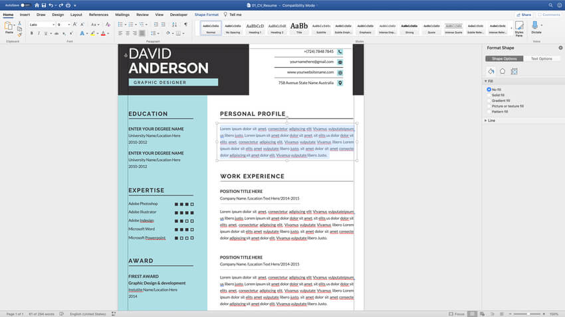
Task: Expand the styles gallery arrow
Action: click(511, 28)
